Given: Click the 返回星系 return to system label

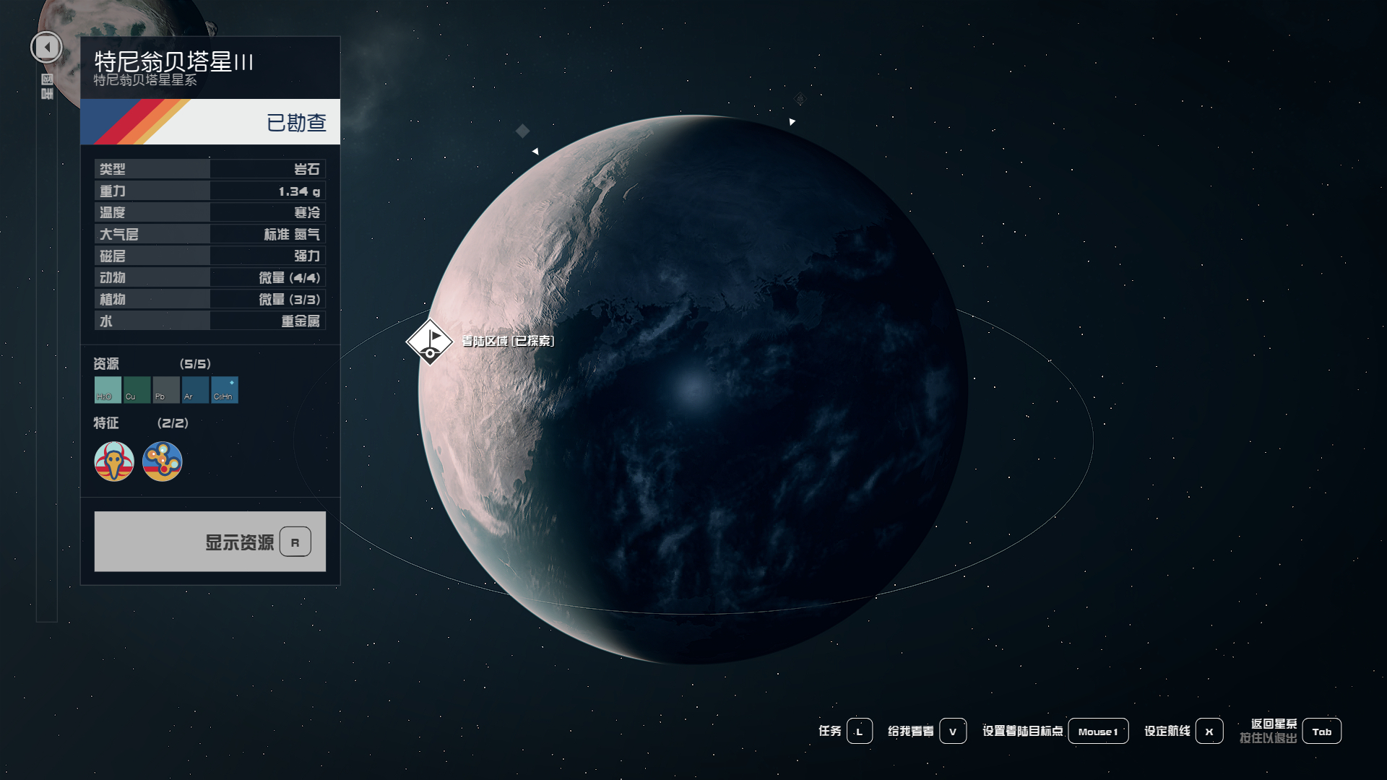Looking at the screenshot, I should tap(1274, 724).
